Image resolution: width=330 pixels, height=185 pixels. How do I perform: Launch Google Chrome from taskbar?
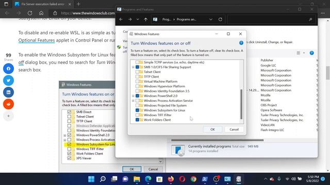(193, 179)
